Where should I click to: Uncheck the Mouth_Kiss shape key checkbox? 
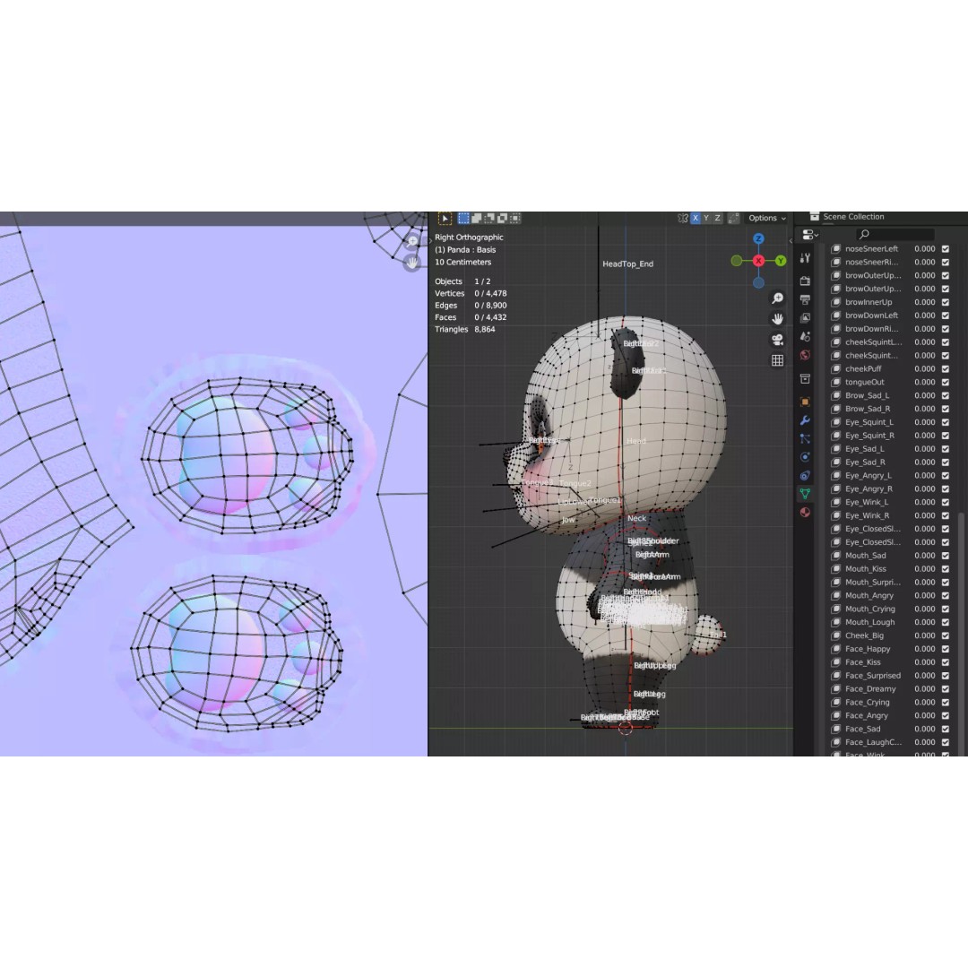tap(946, 568)
